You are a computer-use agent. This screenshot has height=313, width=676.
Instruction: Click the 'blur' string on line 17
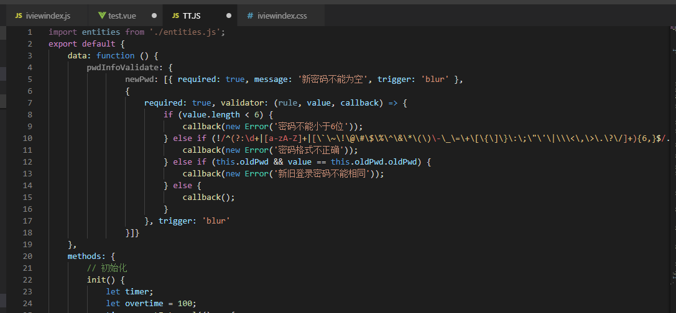click(216, 221)
